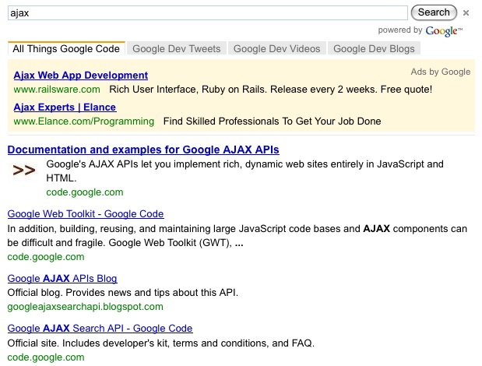Visit the www.railsware.com ad URL
This screenshot has width=482, height=366.
click(57, 90)
